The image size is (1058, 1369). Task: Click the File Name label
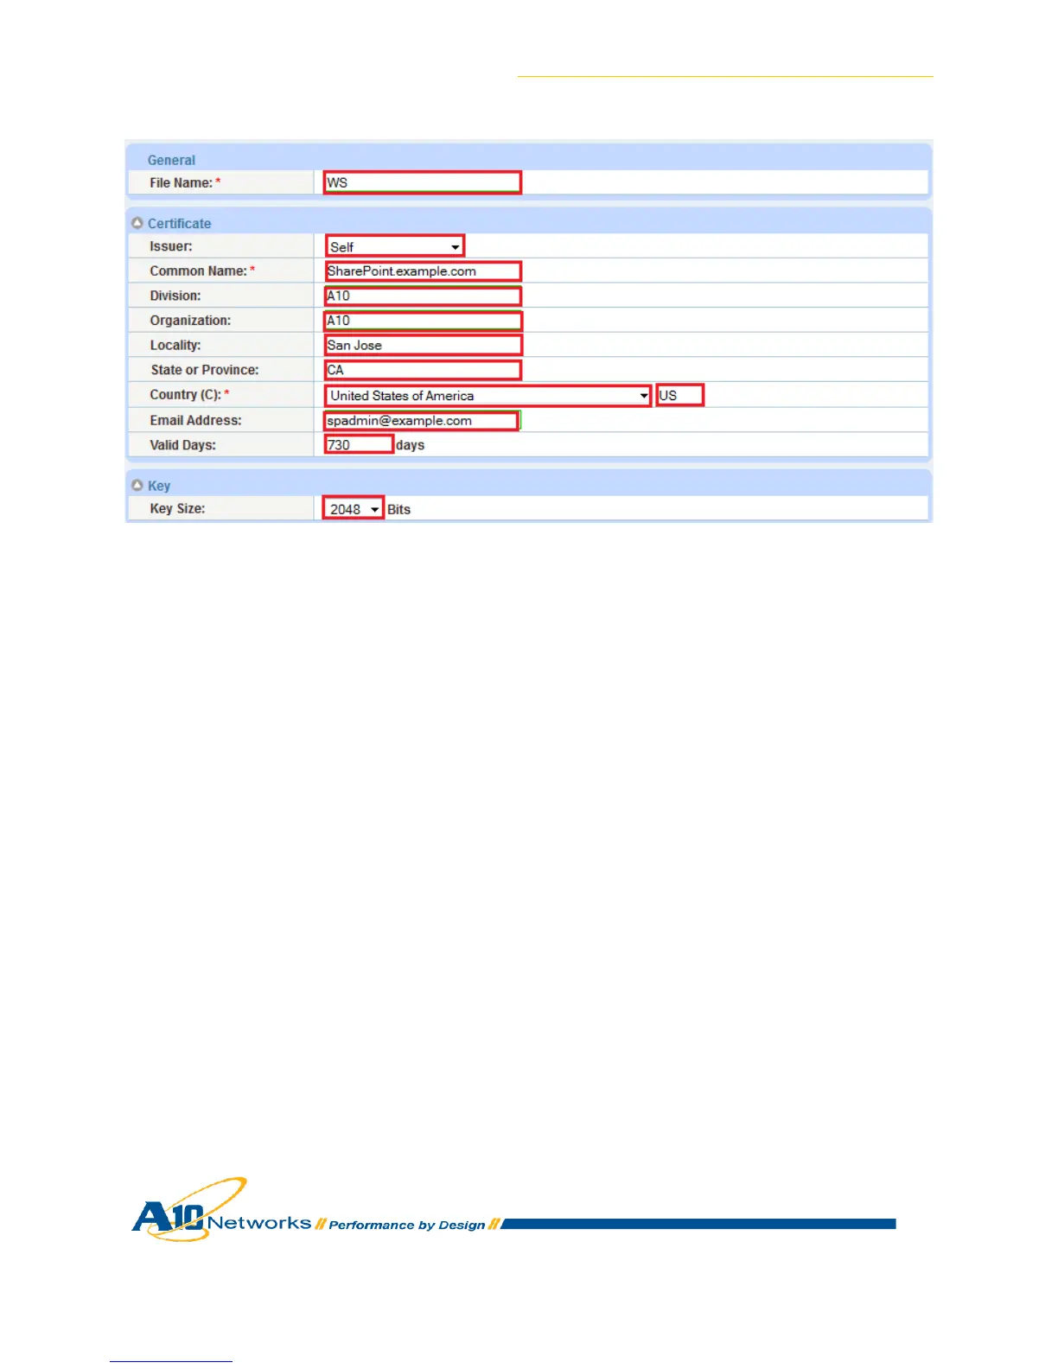click(x=181, y=182)
